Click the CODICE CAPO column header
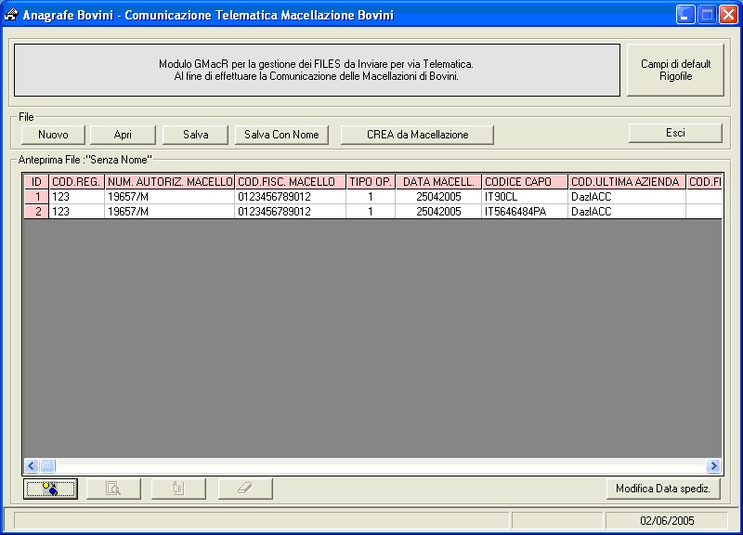 (525, 181)
